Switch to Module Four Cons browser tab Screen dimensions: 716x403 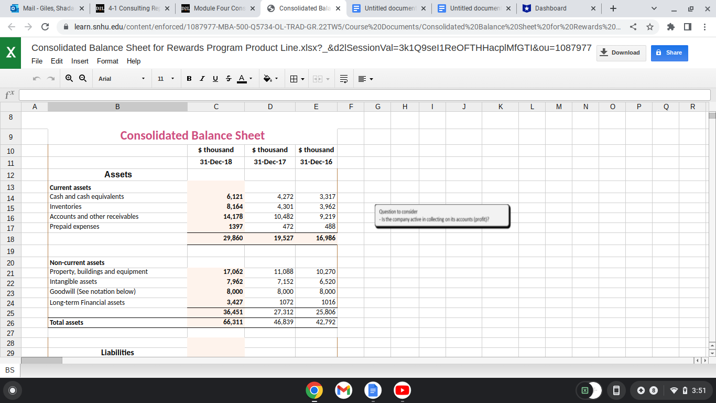(217, 8)
